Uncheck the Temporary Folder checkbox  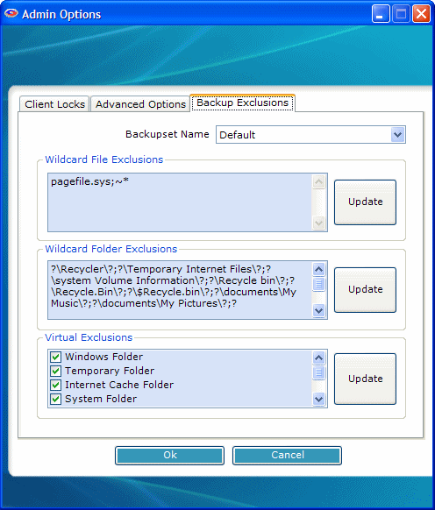[55, 371]
